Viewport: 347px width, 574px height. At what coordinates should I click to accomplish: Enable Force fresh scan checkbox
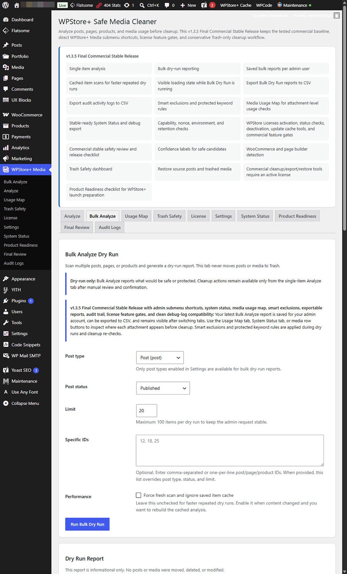coord(138,495)
